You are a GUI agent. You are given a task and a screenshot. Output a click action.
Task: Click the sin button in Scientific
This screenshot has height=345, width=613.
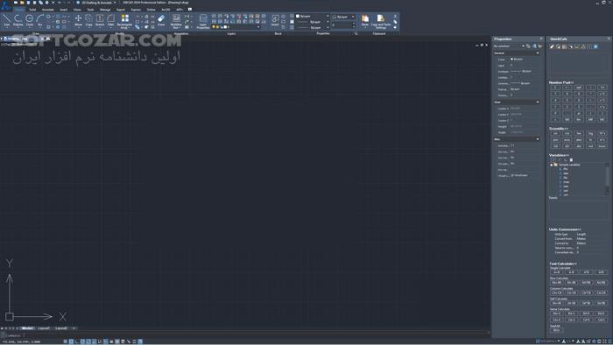pos(555,134)
